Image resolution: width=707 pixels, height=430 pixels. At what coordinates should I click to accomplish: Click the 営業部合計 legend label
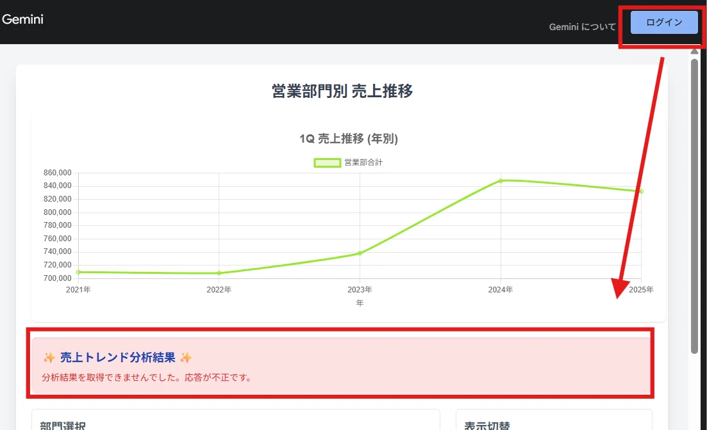pyautogui.click(x=363, y=163)
